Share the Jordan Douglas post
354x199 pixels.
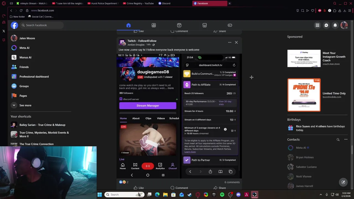[220, 188]
